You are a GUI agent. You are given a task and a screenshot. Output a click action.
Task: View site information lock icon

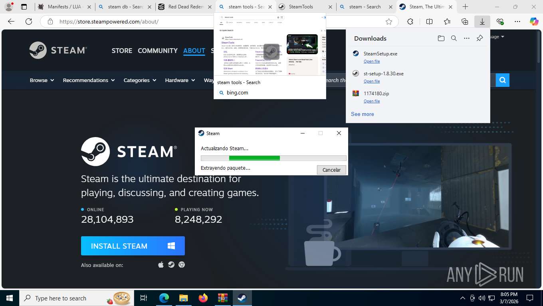(x=50, y=22)
